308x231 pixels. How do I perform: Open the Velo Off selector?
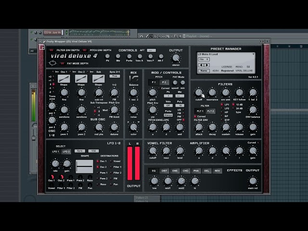(x=168, y=105)
